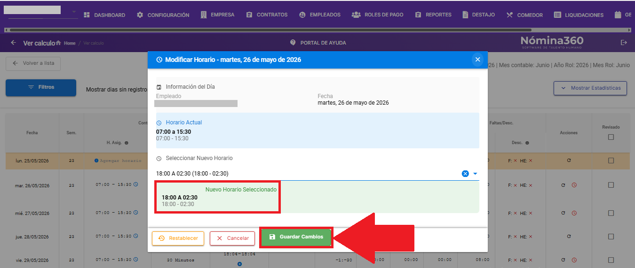Click info icon next to H. Asig. header
This screenshot has height=268, width=635.
pyautogui.click(x=127, y=143)
